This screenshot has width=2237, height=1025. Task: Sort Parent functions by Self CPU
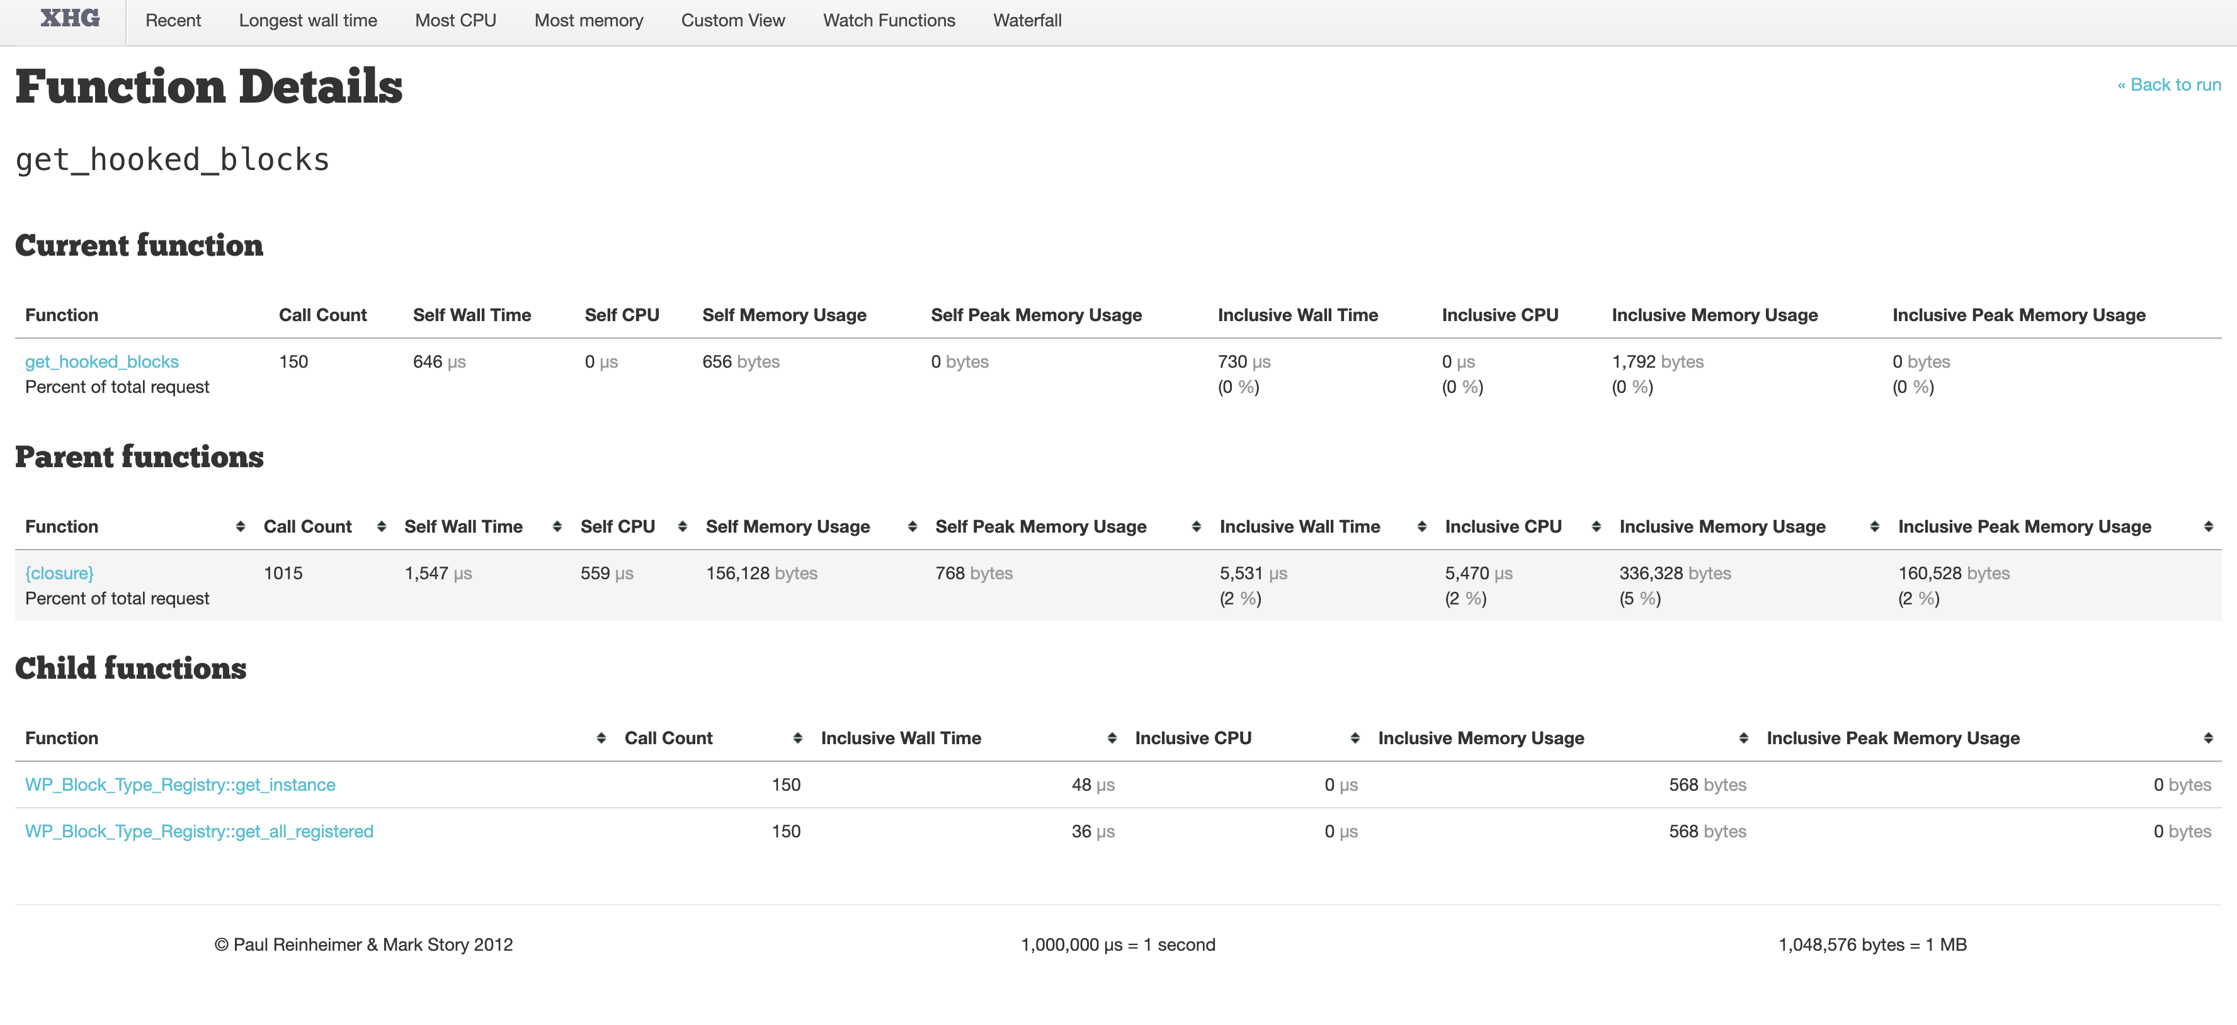tap(617, 527)
